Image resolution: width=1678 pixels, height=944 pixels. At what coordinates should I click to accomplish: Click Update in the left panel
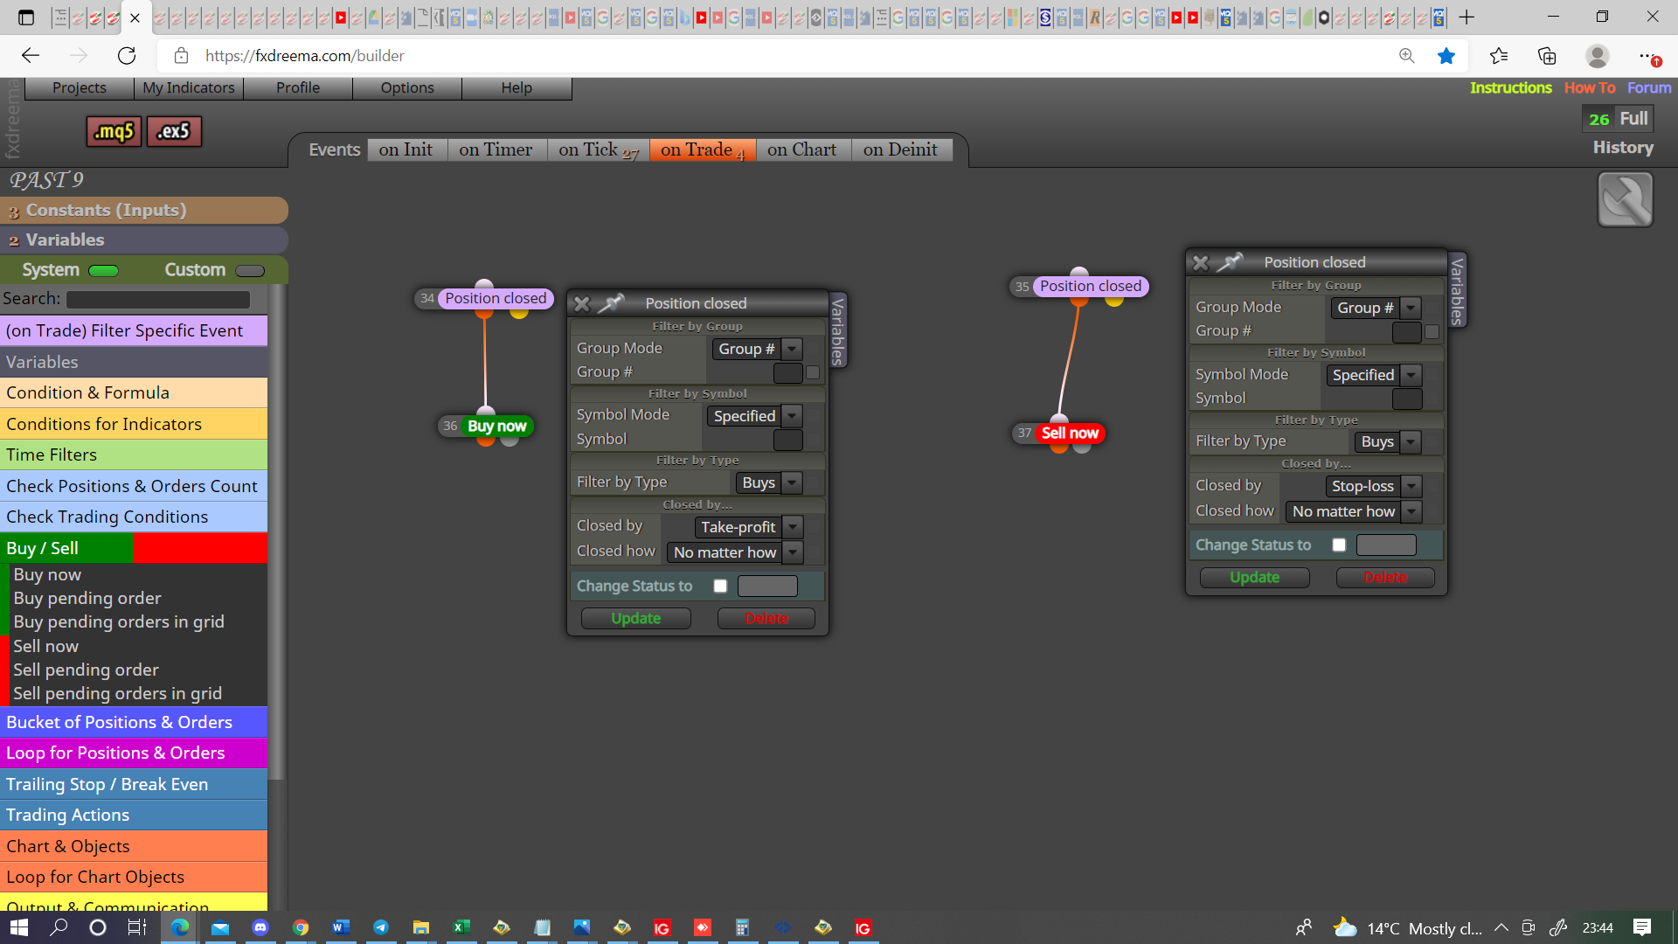pyautogui.click(x=636, y=618)
